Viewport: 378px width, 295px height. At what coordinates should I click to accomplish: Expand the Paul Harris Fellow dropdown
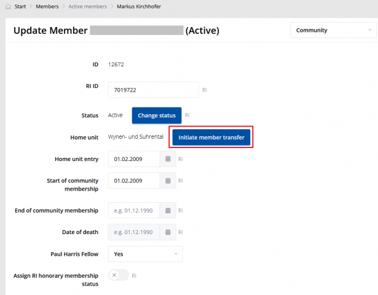pyautogui.click(x=145, y=253)
